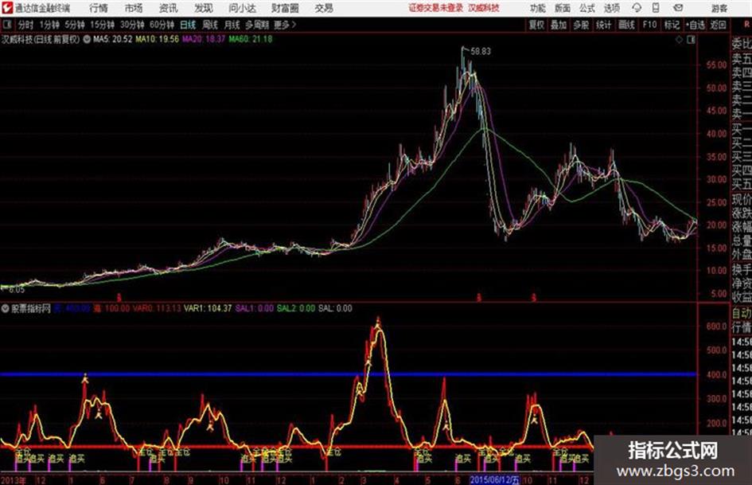Toggle the side info panel icon at chart top right

691,40
